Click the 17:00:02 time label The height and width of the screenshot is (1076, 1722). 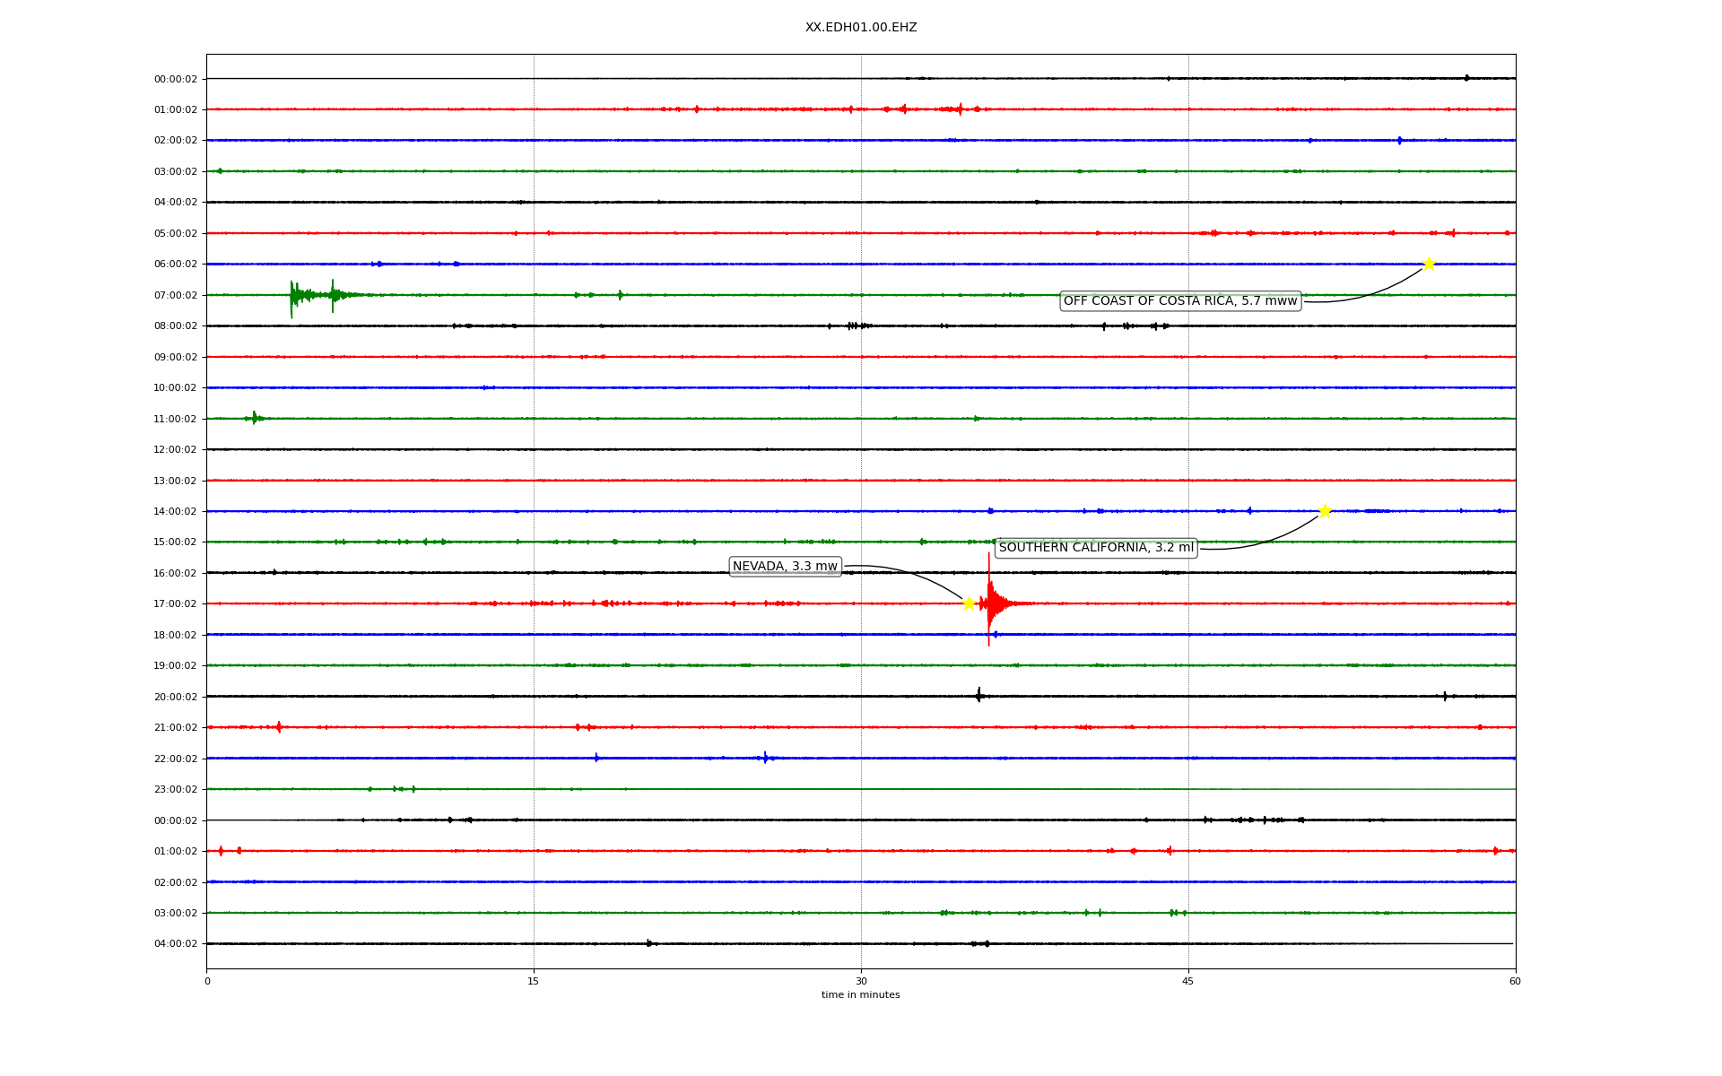point(175,604)
